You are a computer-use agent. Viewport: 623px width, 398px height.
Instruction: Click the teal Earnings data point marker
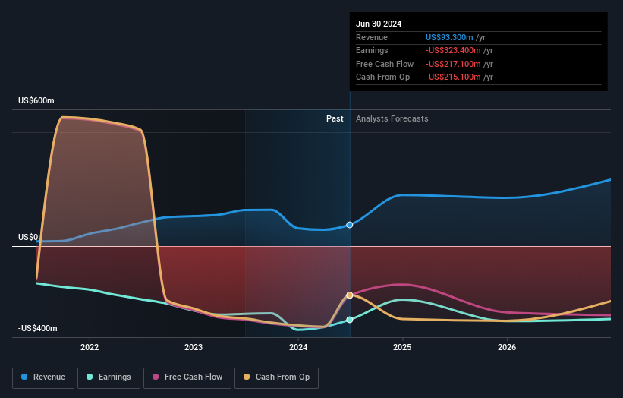[350, 320]
